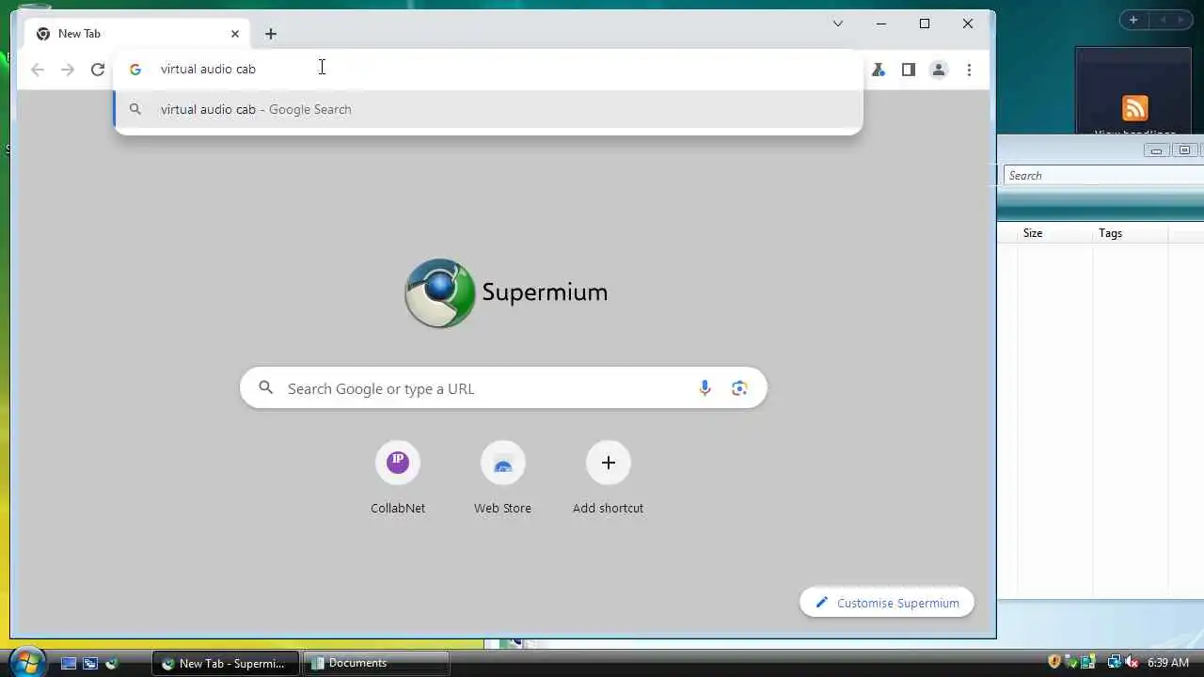Switch to Documents taskbar button
This screenshot has width=1204, height=677.
375,663
